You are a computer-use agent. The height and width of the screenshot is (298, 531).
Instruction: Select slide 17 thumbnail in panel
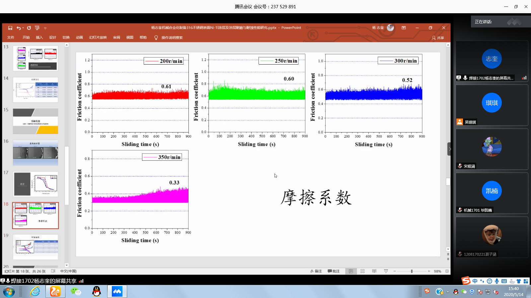(36, 184)
